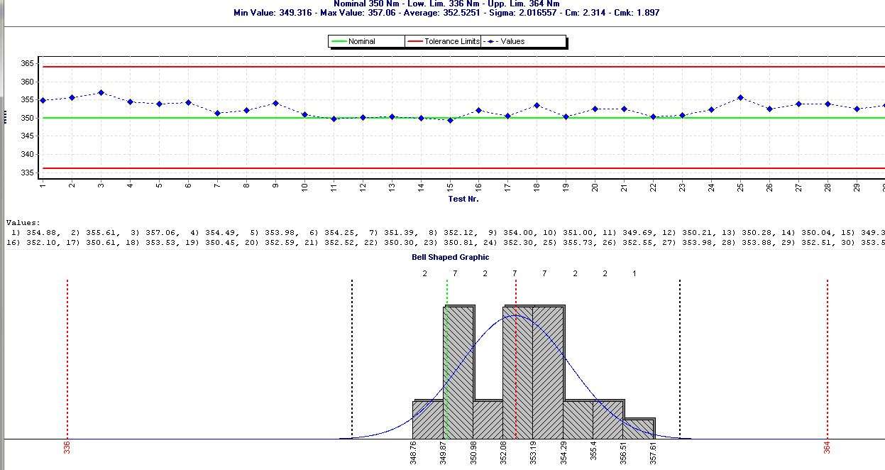
Task: Click the Bell Shaped Graphic title
Action: tap(451, 257)
